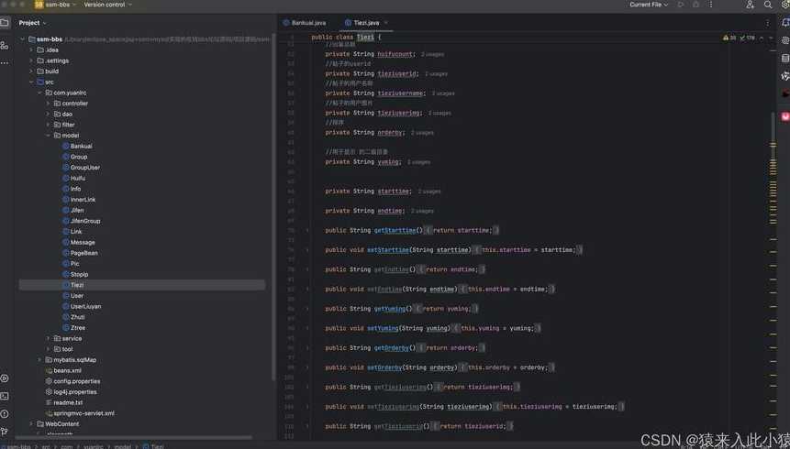This screenshot has height=449, width=790.
Task: Open the Current File run configuration dropdown
Action: click(649, 5)
